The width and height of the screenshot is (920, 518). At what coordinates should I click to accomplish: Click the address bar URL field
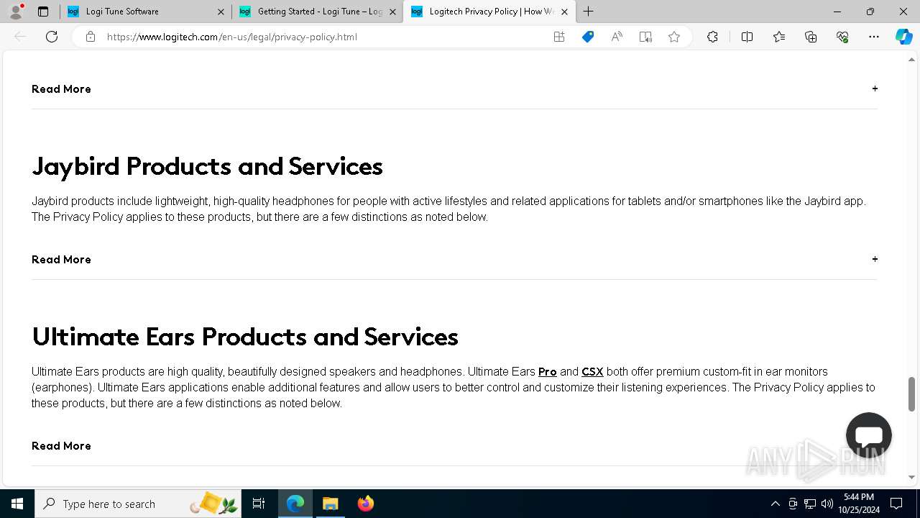click(323, 37)
